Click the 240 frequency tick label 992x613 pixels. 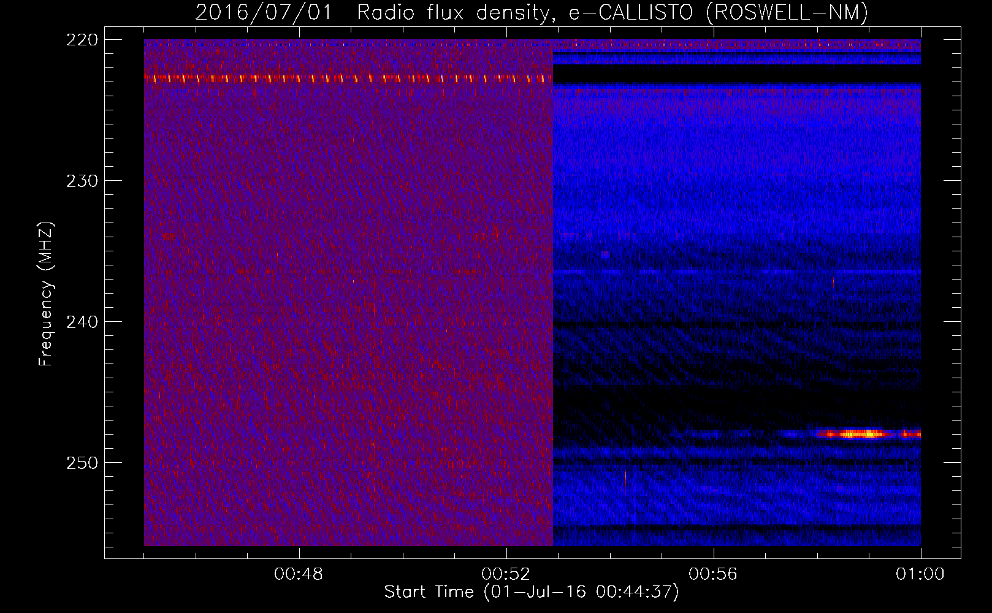(x=82, y=322)
